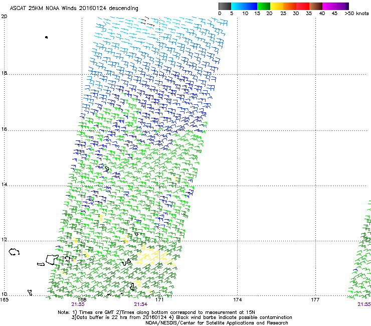
Task: Click the orange 25-30 knots legend segment
Action: (x=290, y=6)
